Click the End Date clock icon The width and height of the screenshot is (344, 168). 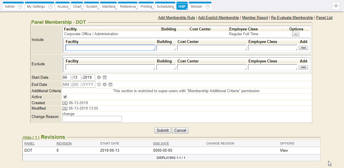tap(99, 85)
